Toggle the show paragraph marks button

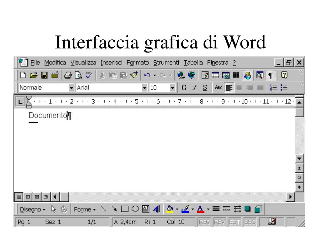click(x=271, y=76)
